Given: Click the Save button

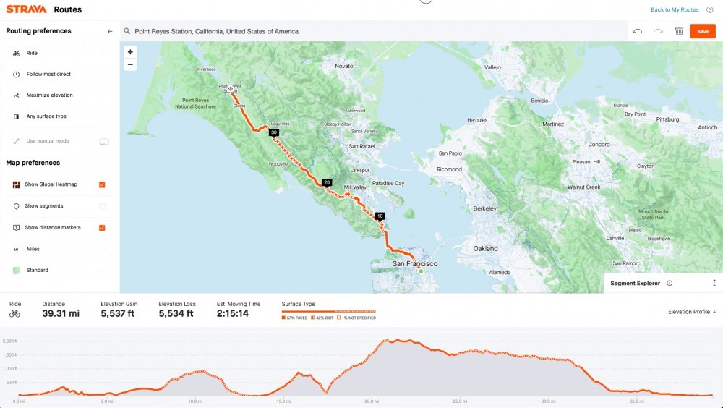Looking at the screenshot, I should coord(703,31).
